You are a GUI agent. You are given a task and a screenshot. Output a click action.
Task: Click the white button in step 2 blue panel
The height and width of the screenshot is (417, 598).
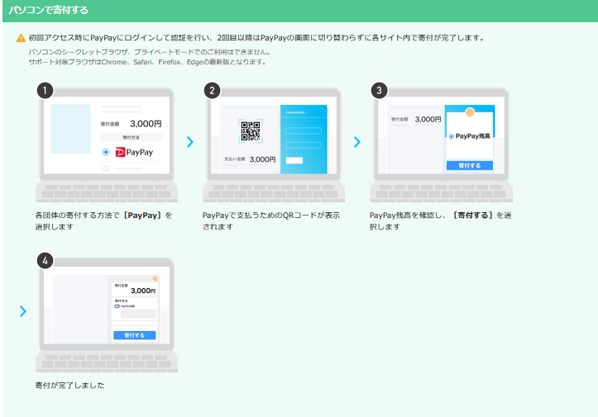point(294,160)
